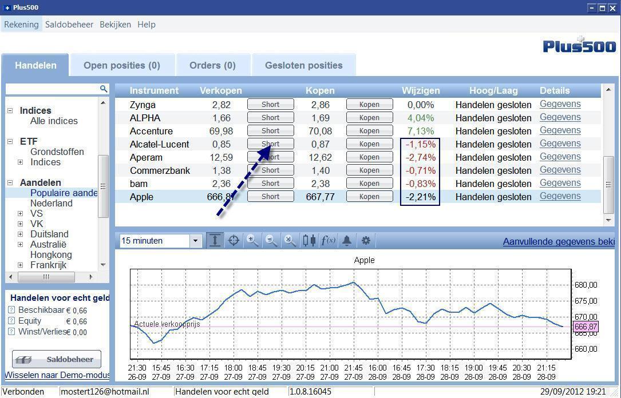Select Hongkong in the tree
621x398 pixels.
click(x=51, y=255)
